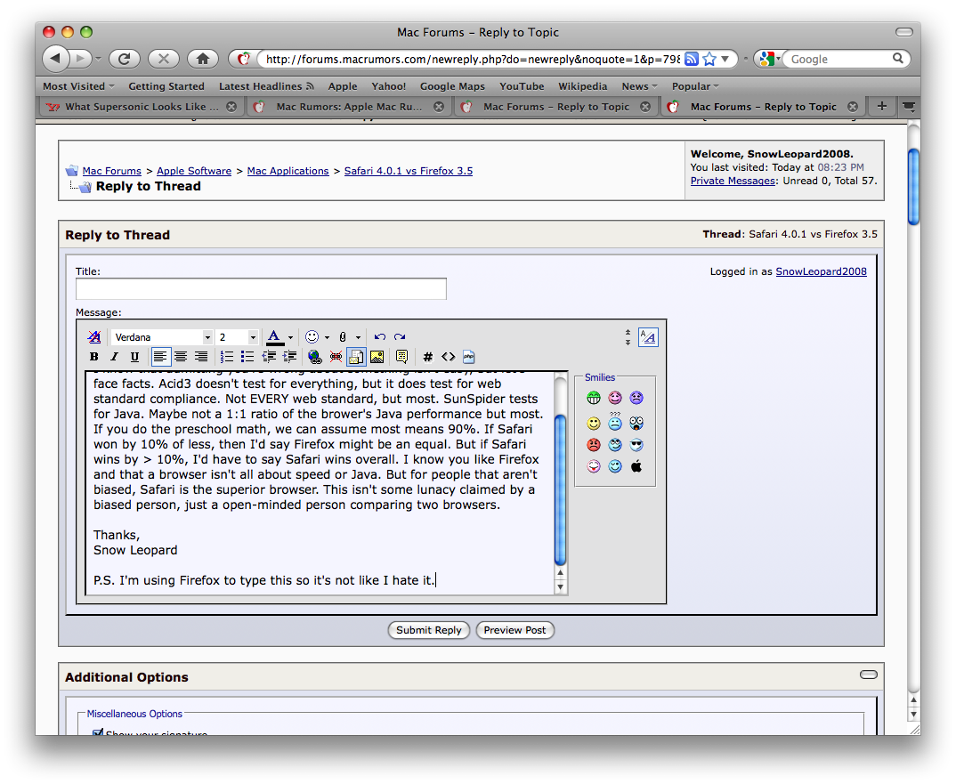
Task: Remove link with the unlink icon
Action: click(x=336, y=357)
